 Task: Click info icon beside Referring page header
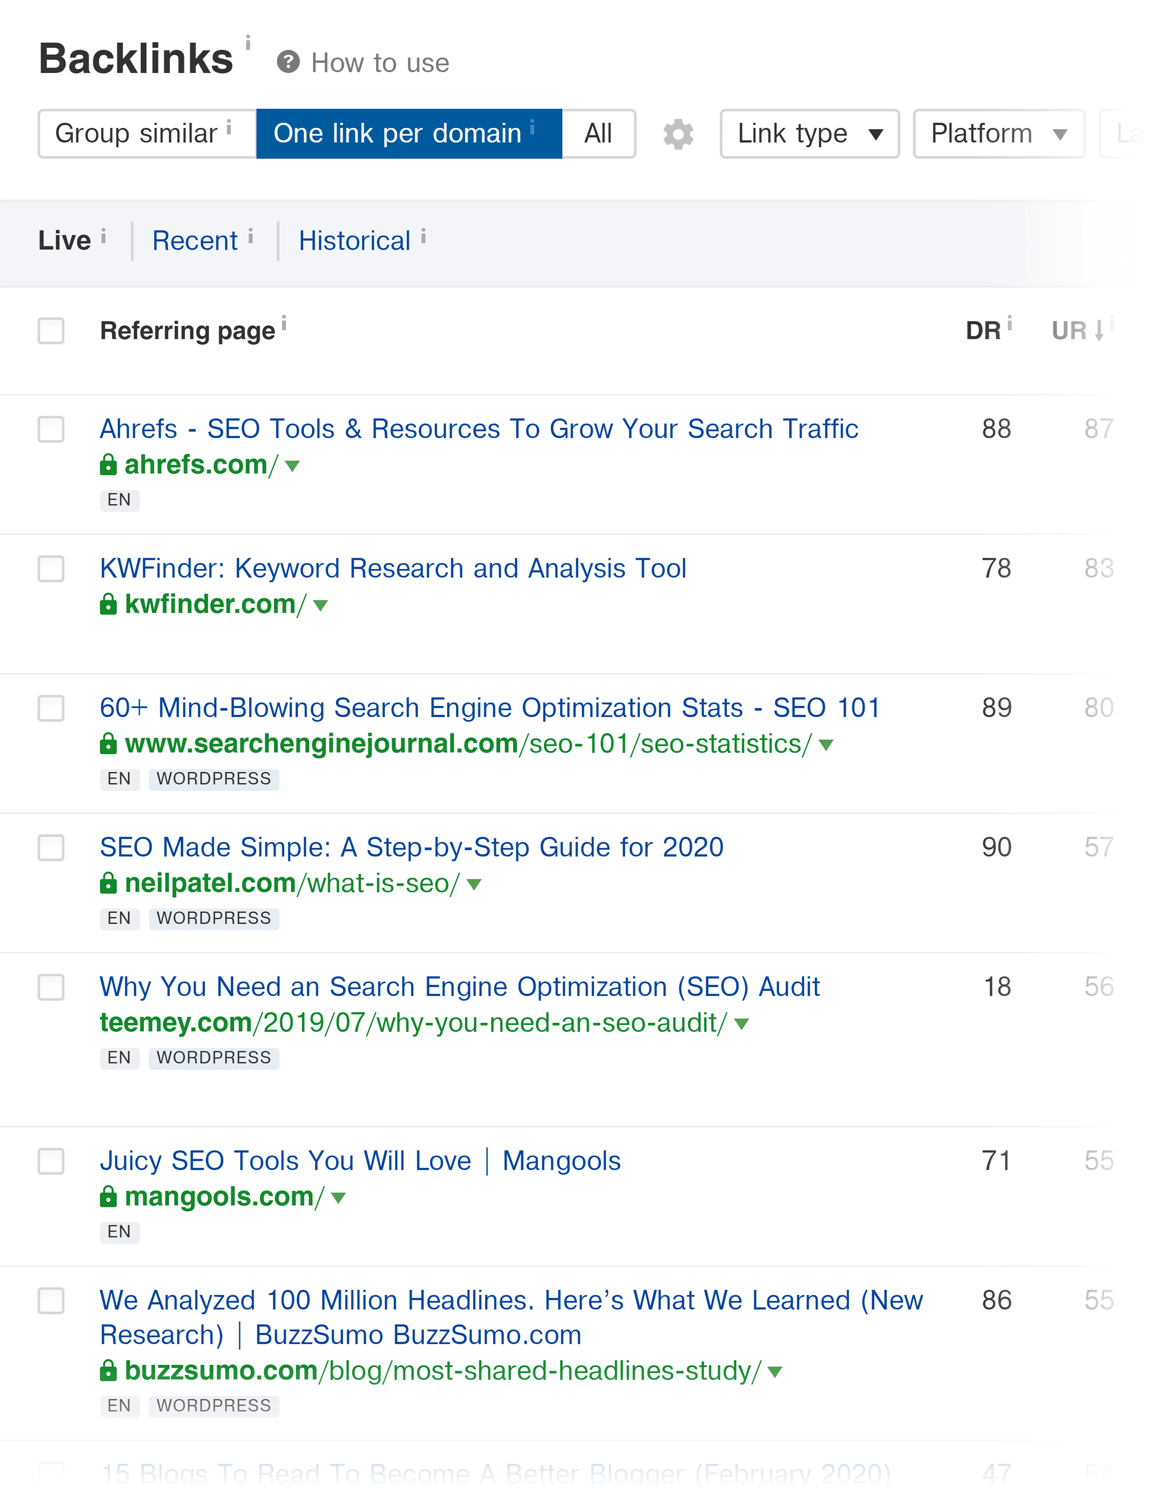284,323
